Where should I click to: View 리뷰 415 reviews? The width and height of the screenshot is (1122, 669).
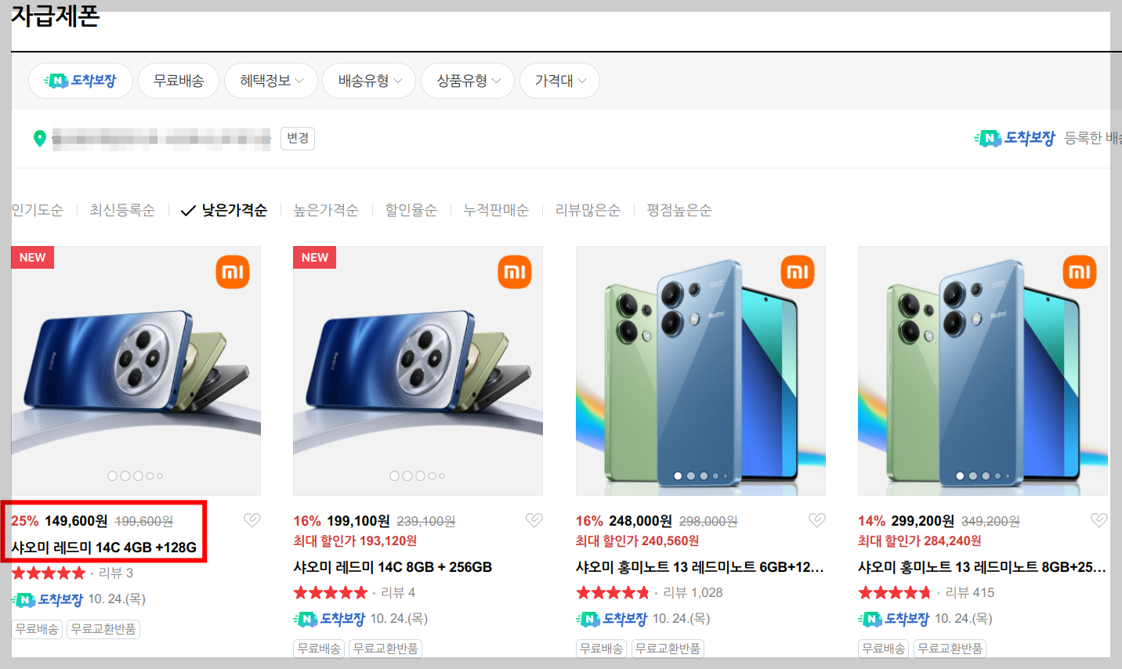pyautogui.click(x=970, y=592)
